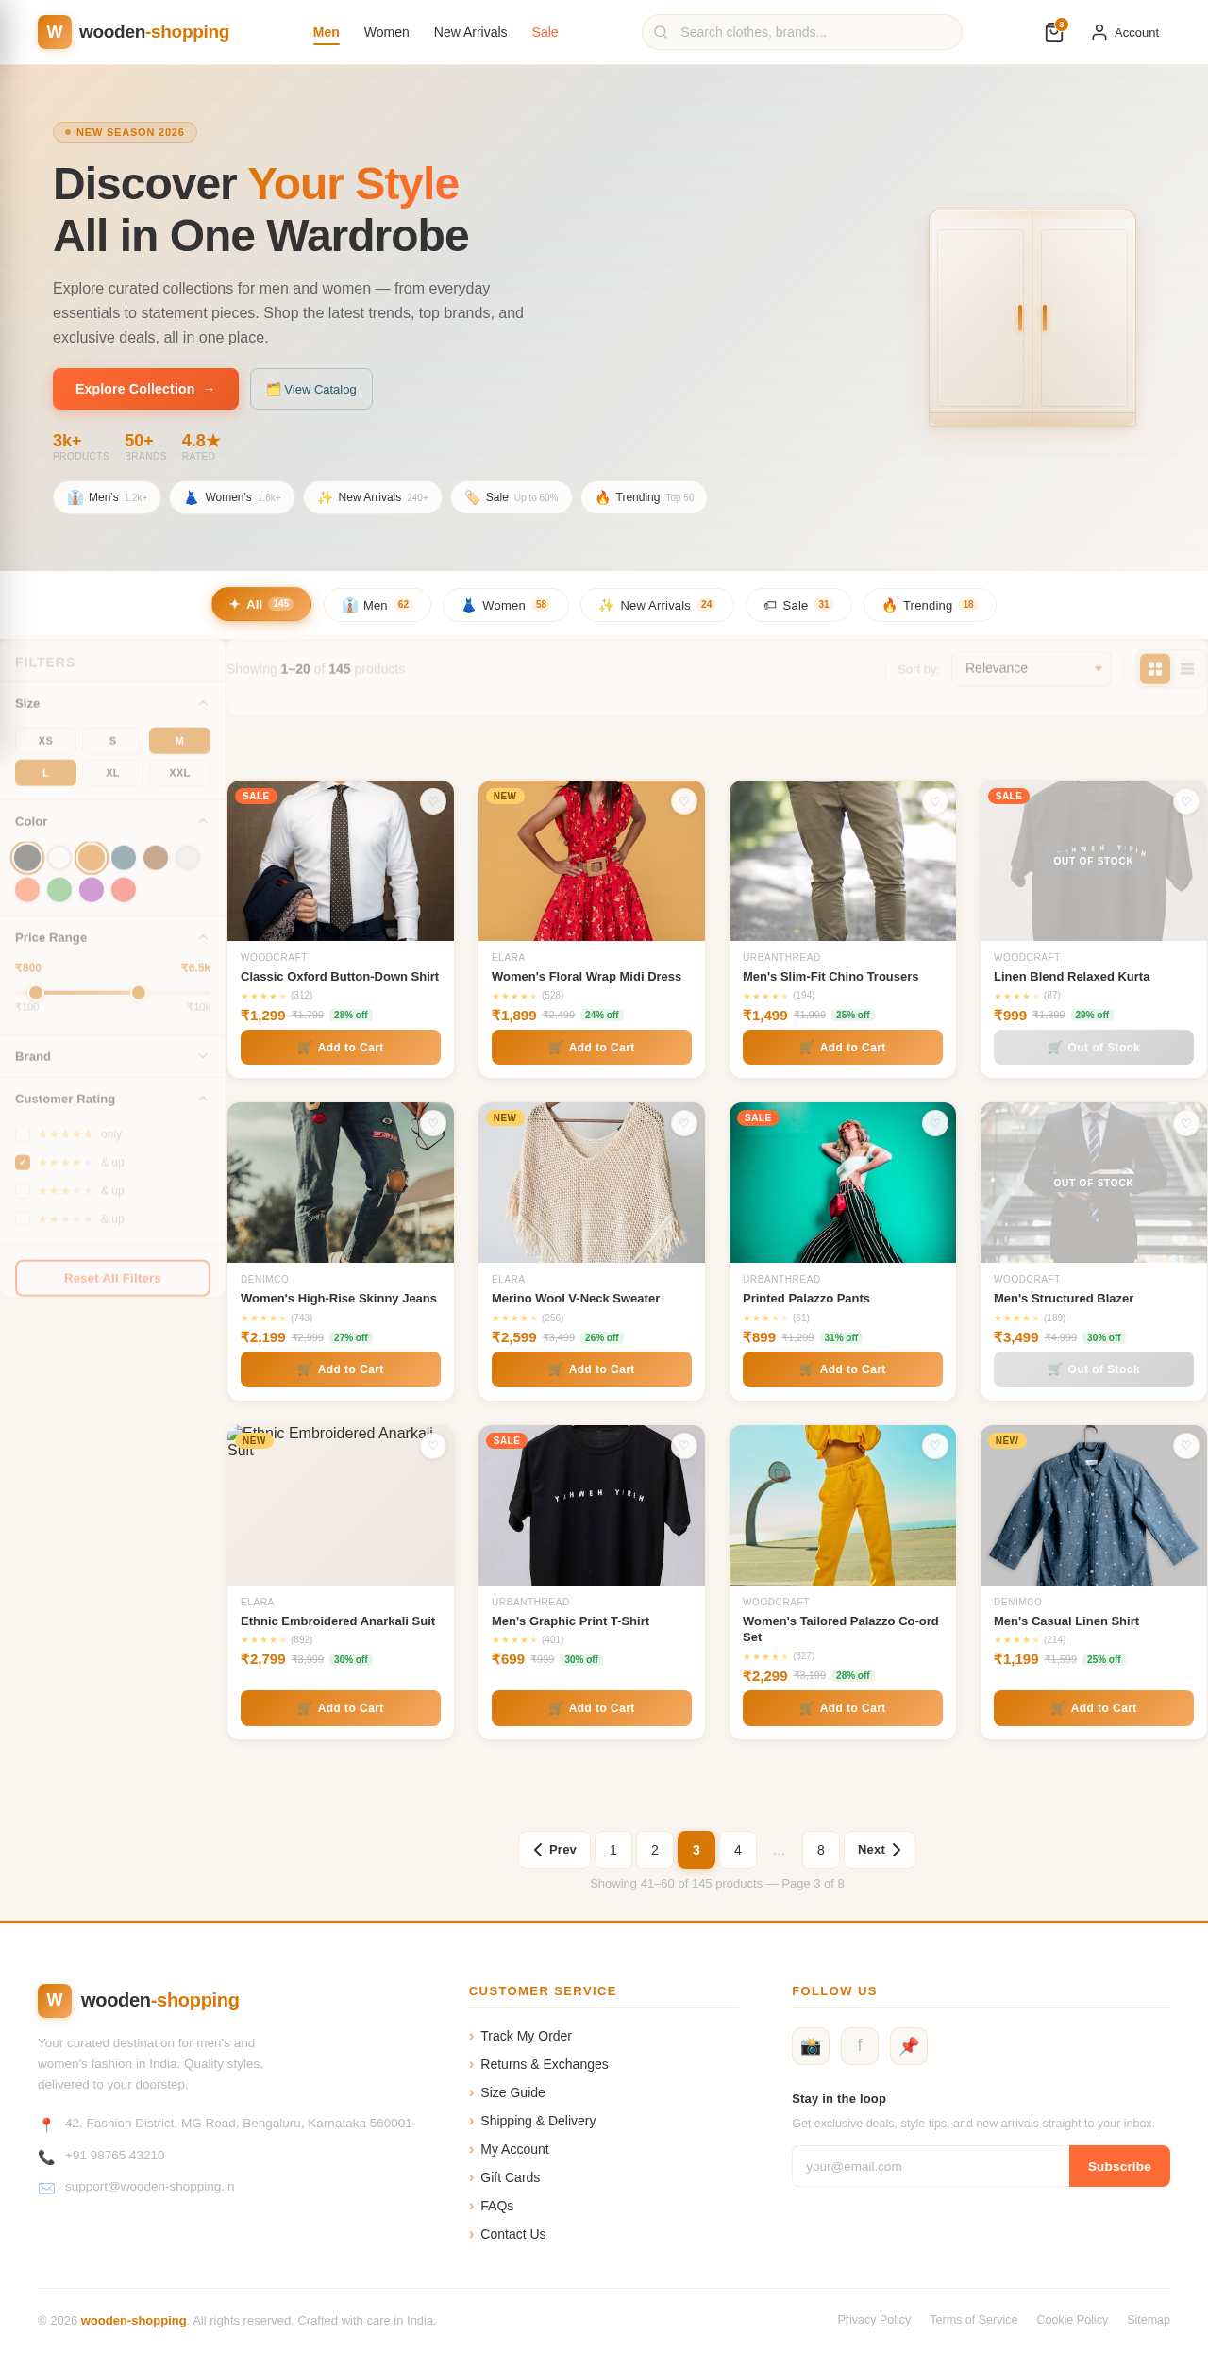Favorite the Women's Tailored Palazzo Co-ord Set
Screen dimensions: 1208x2368
[x=935, y=1446]
